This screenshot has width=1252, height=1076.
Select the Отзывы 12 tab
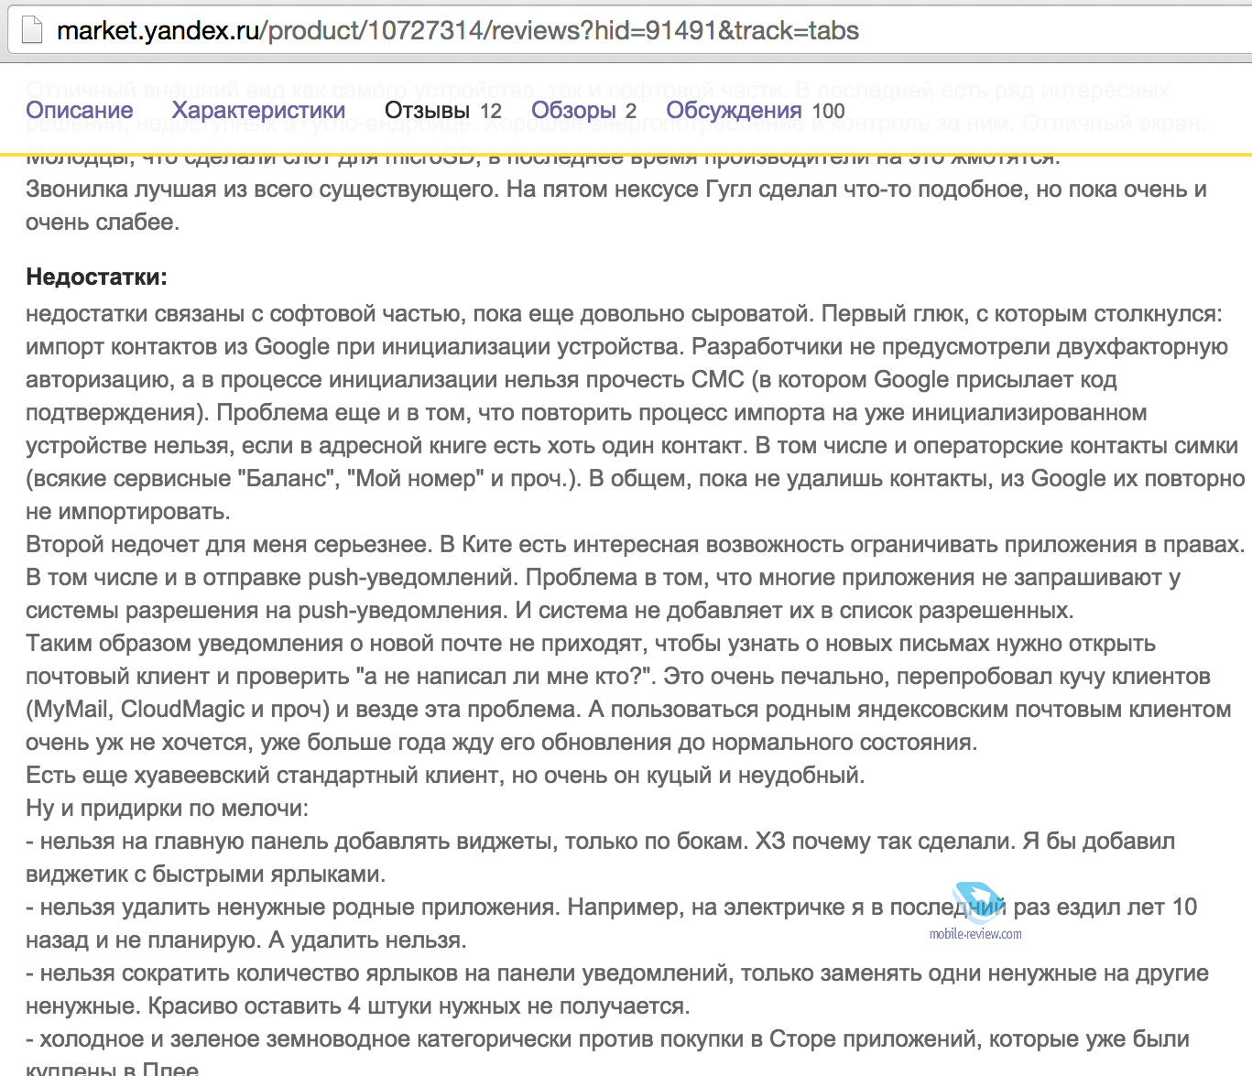click(x=443, y=110)
